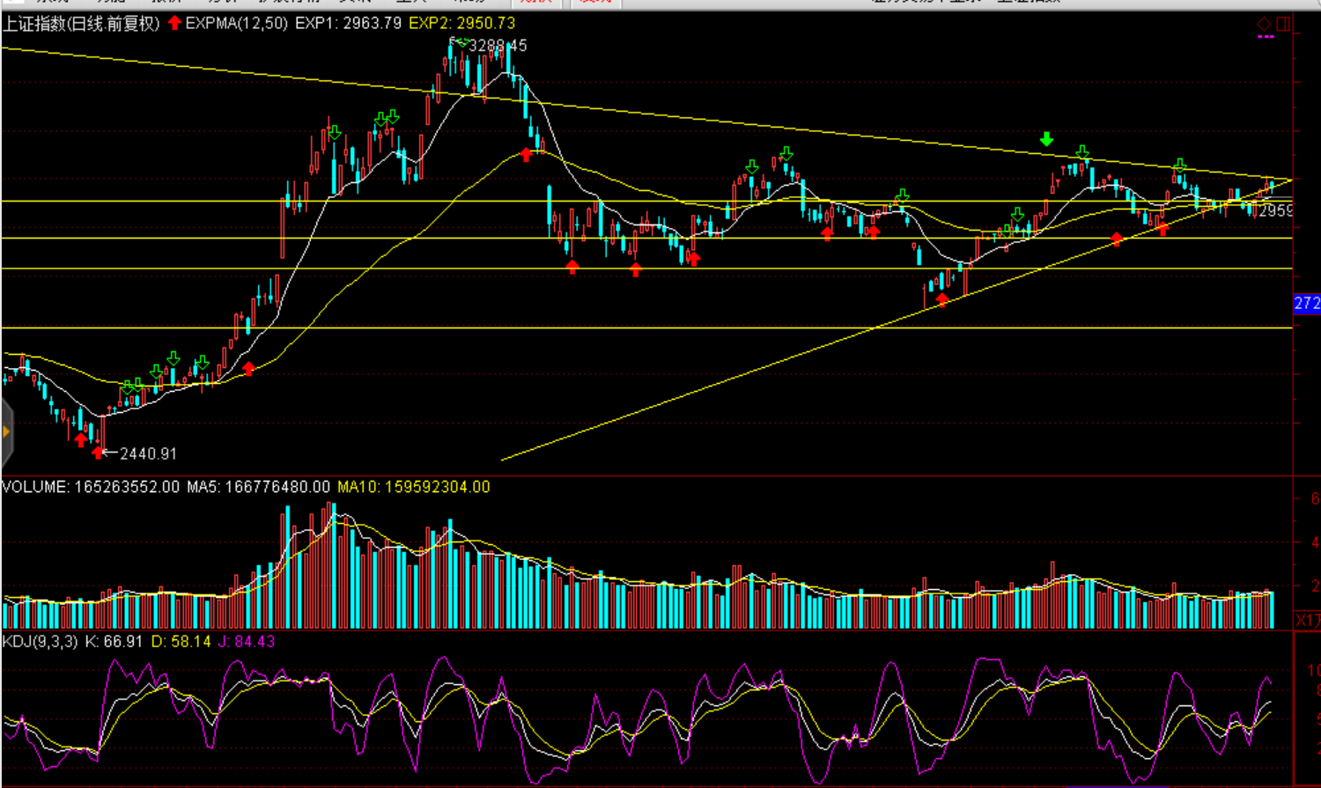Image resolution: width=1321 pixels, height=788 pixels.
Task: Click the red diamond icon at top right
Action: click(x=1264, y=24)
